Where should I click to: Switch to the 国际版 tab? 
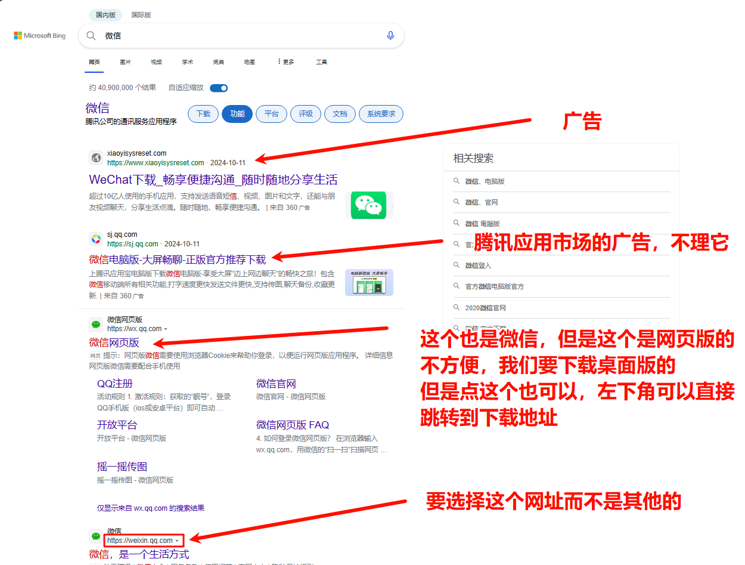[x=141, y=15]
